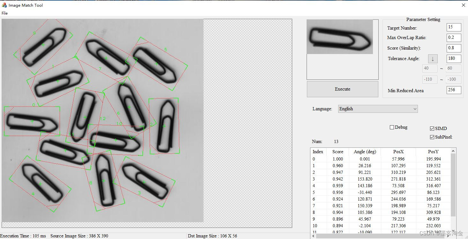The height and width of the screenshot is (239, 468).
Task: Click the Score (Similarity) field showing 0.8
Action: click(454, 48)
